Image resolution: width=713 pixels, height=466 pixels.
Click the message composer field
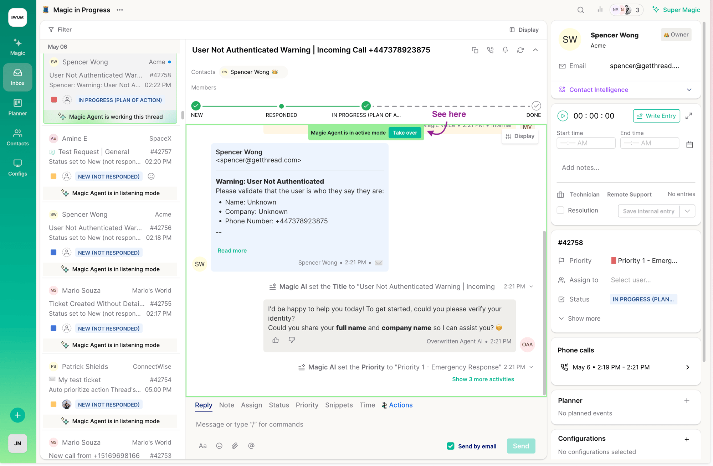tap(365, 424)
